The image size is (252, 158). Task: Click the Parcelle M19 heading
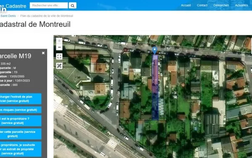[x=16, y=56]
